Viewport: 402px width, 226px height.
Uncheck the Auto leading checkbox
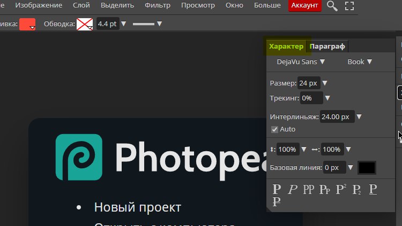(274, 129)
